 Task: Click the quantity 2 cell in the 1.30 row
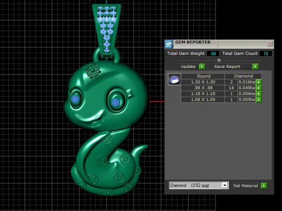click(231, 82)
